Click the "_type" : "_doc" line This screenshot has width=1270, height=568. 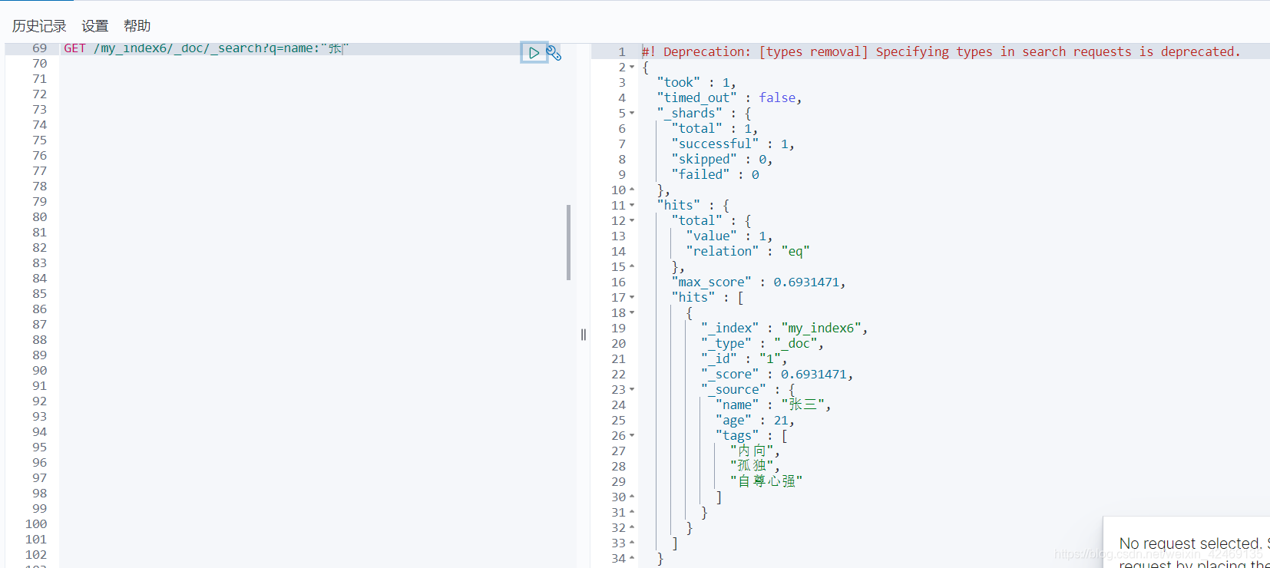762,343
